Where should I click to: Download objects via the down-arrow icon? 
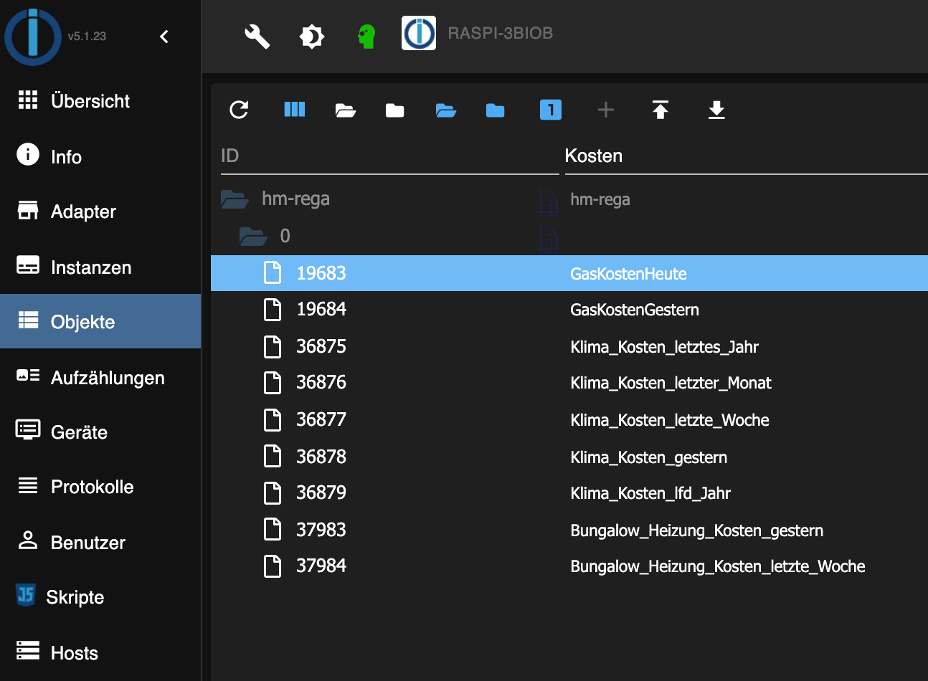[x=716, y=110]
